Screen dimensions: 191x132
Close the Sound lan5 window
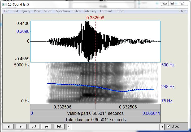182,3
